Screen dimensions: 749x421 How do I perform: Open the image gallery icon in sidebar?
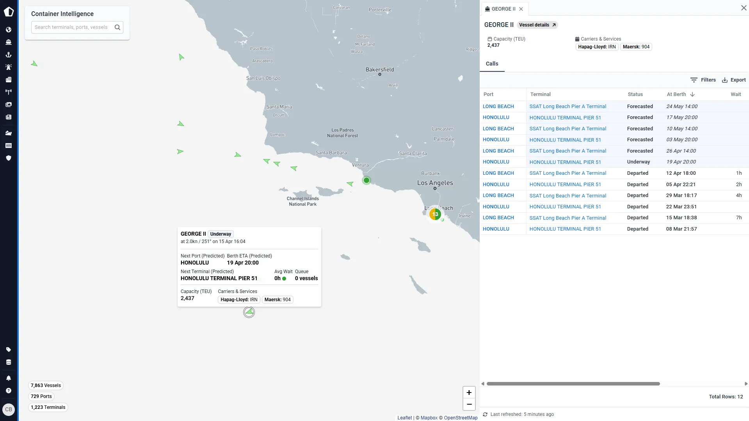[9, 105]
